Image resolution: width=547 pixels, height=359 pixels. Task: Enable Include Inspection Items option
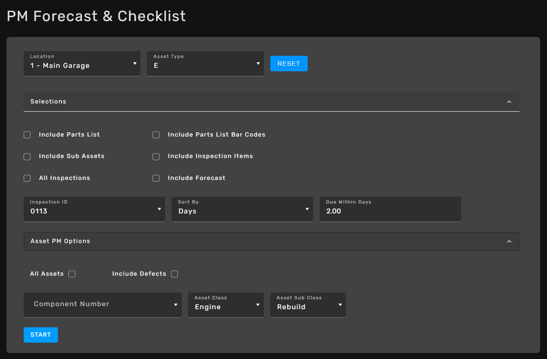156,156
